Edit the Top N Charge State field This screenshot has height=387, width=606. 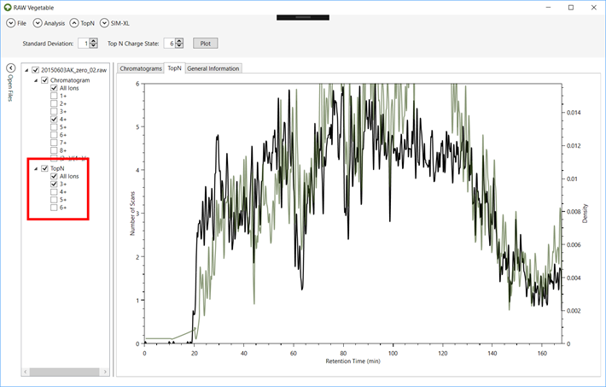click(x=170, y=44)
